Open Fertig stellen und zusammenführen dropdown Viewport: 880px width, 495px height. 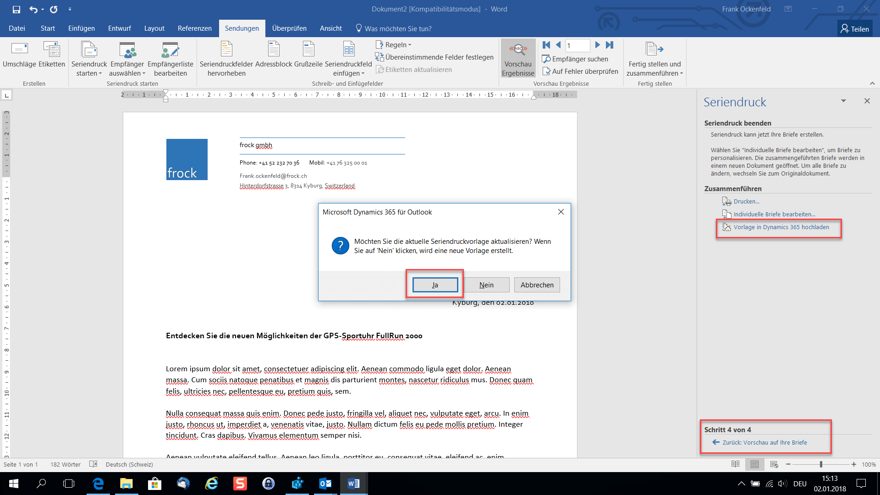tap(654, 59)
